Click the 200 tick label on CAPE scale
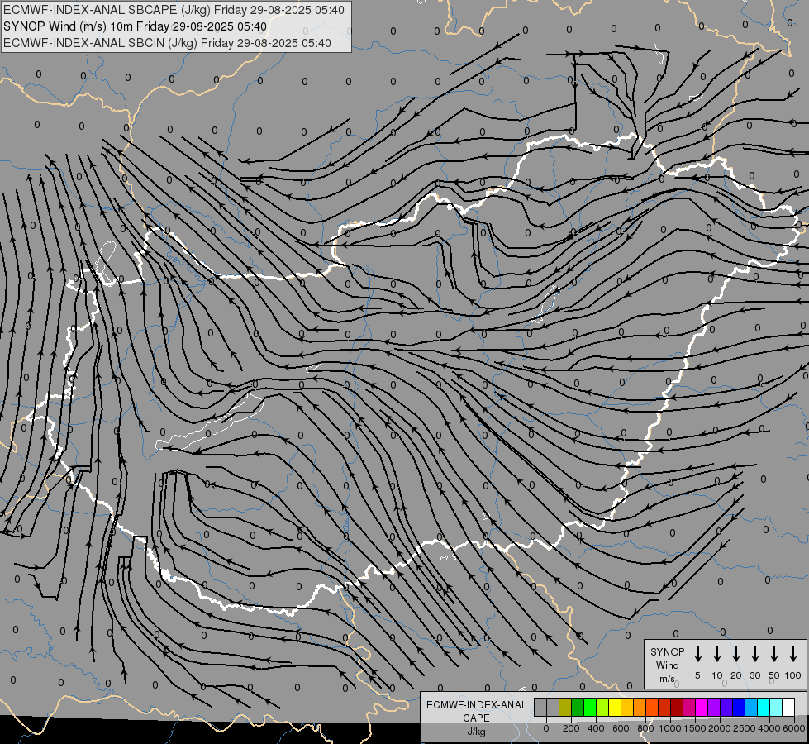The image size is (809, 744). point(571,728)
